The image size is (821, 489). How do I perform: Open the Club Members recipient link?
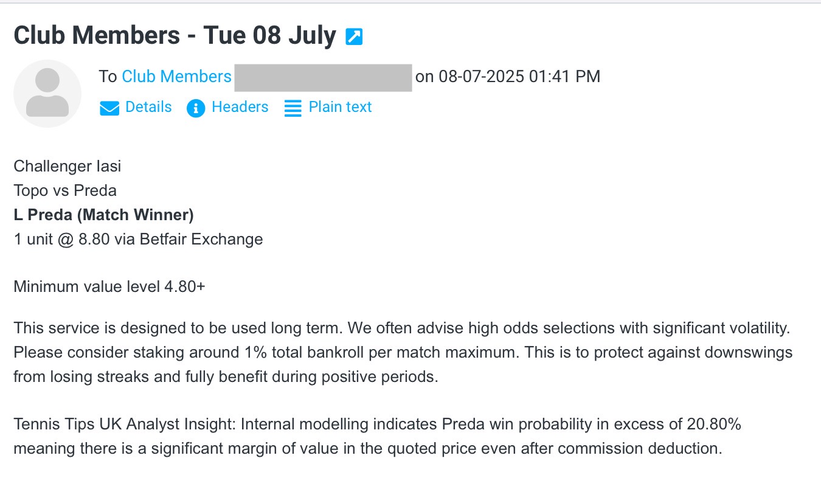point(177,77)
